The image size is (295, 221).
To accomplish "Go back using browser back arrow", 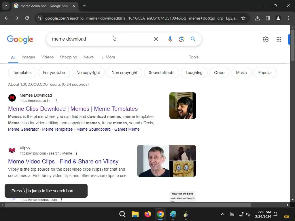I will [x=6, y=18].
